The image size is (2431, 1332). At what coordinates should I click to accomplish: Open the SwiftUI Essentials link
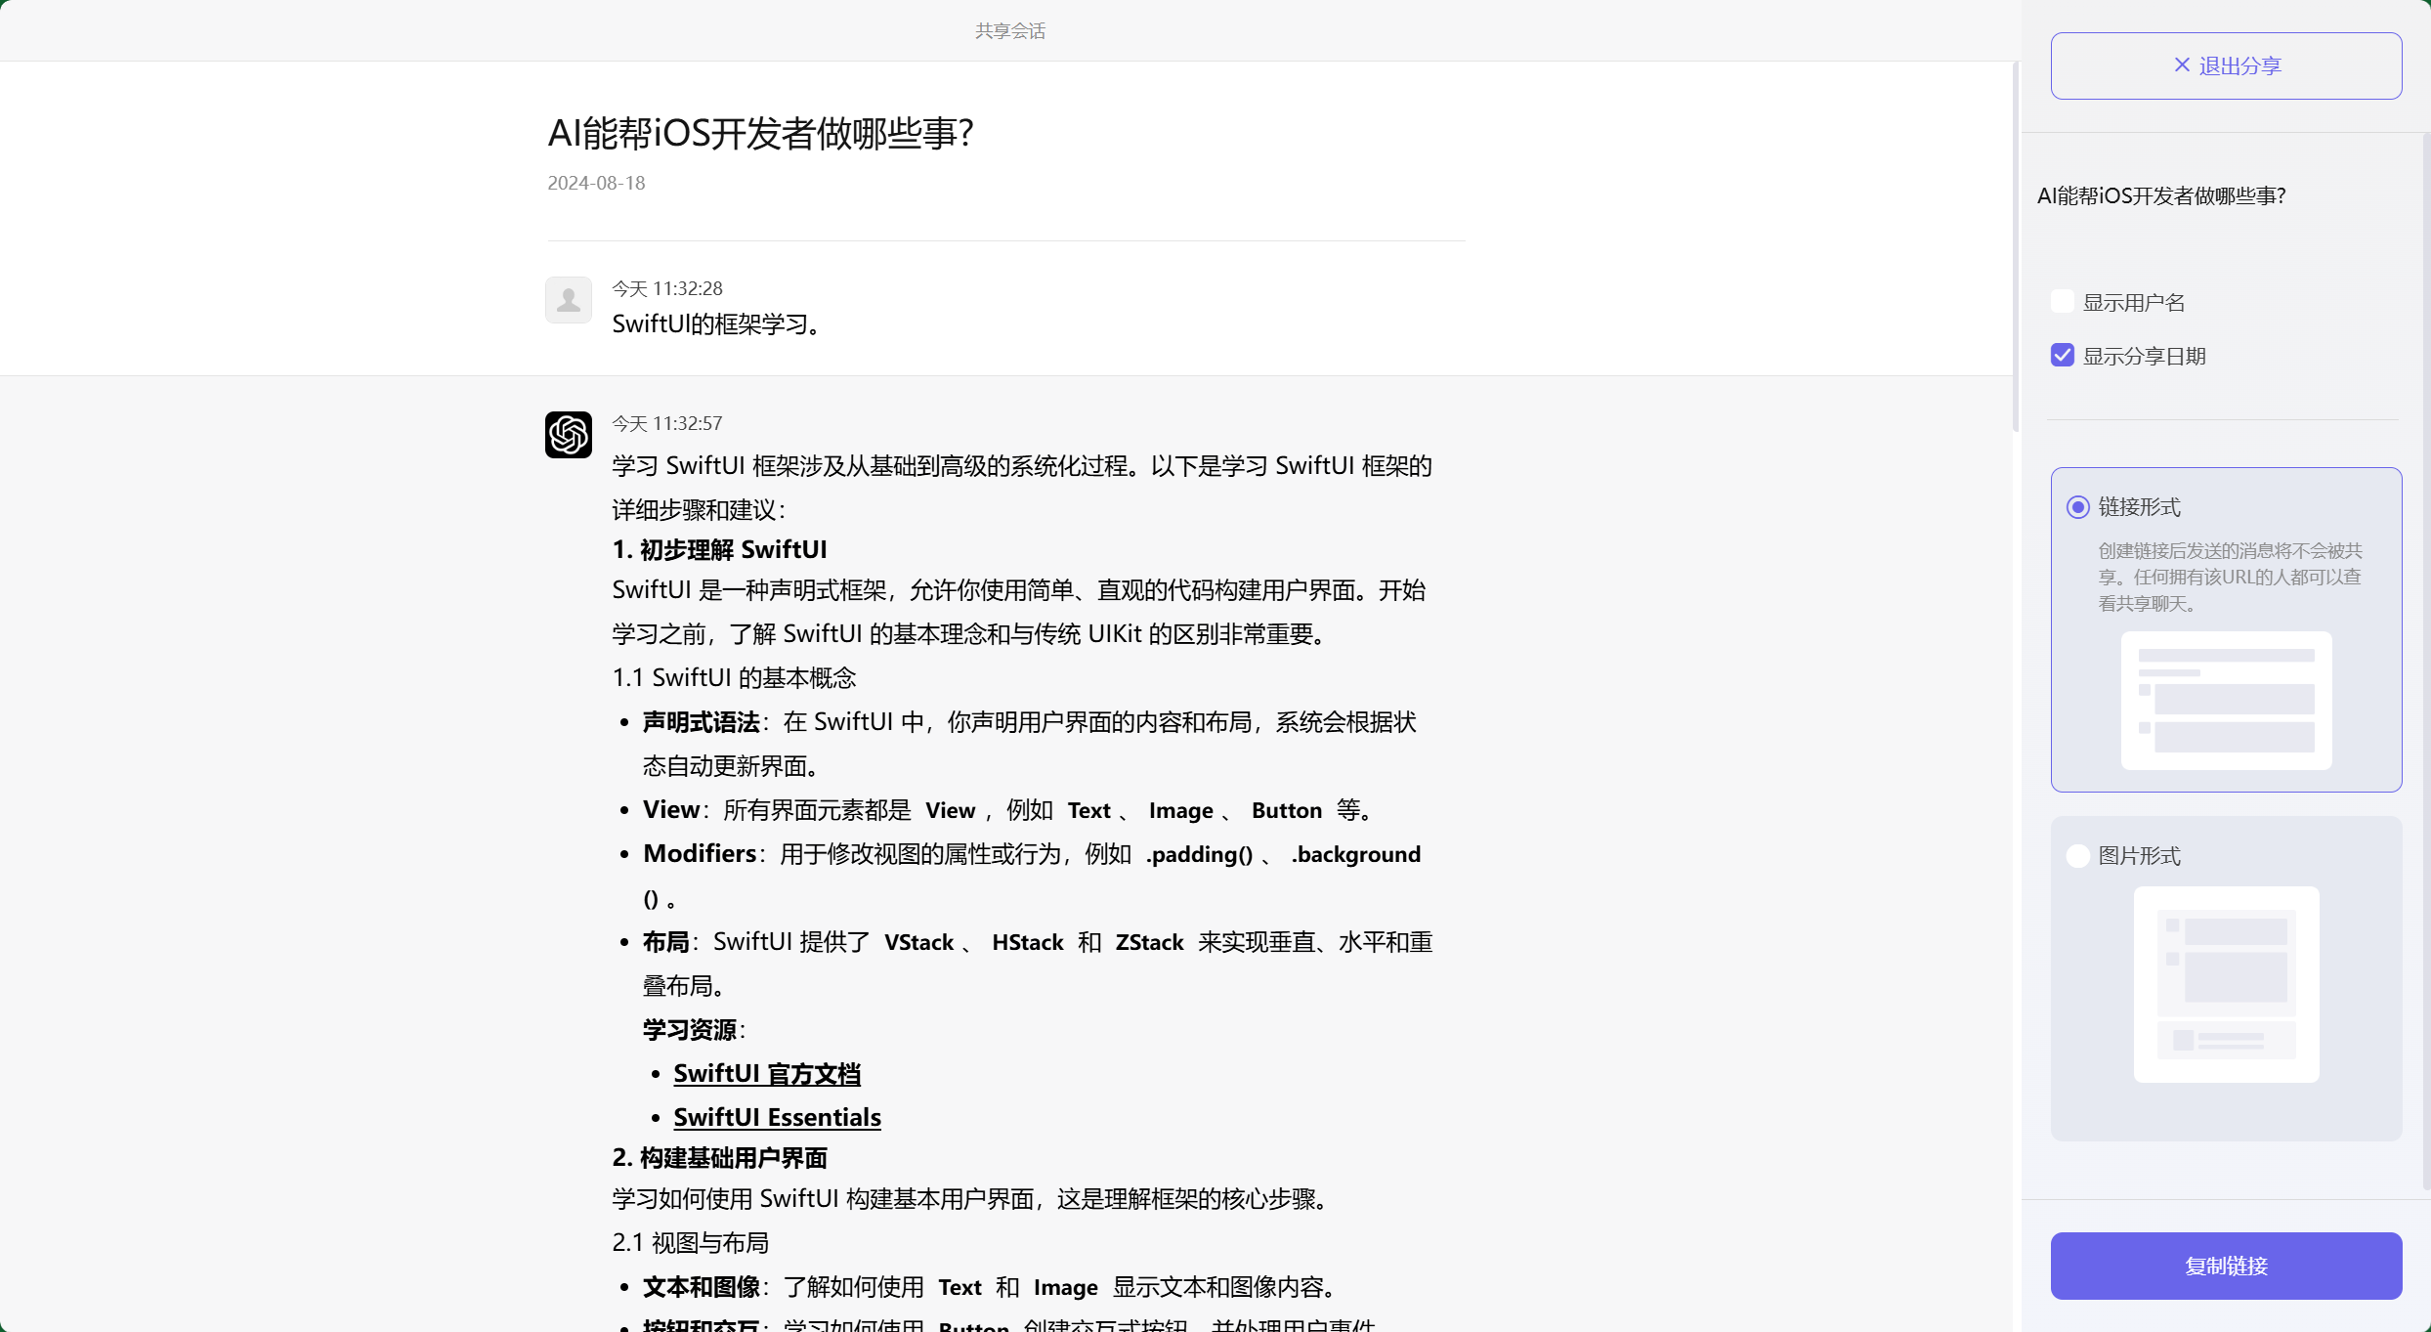tap(777, 1117)
